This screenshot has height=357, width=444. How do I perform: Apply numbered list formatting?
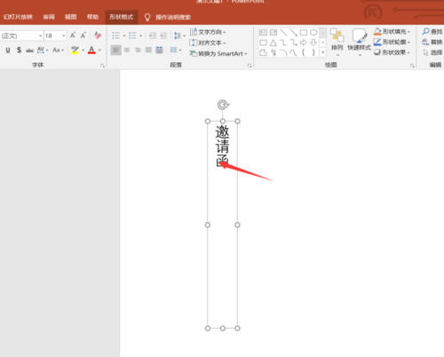(x=132, y=36)
